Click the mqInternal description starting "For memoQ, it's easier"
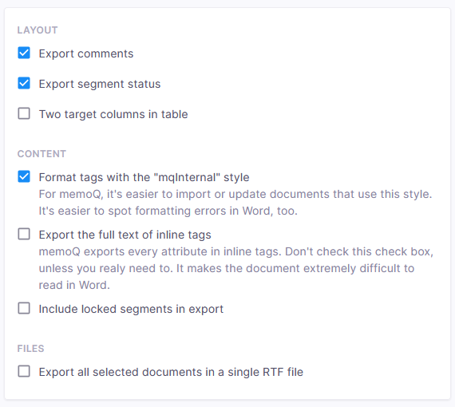The width and height of the screenshot is (455, 407). [x=235, y=194]
